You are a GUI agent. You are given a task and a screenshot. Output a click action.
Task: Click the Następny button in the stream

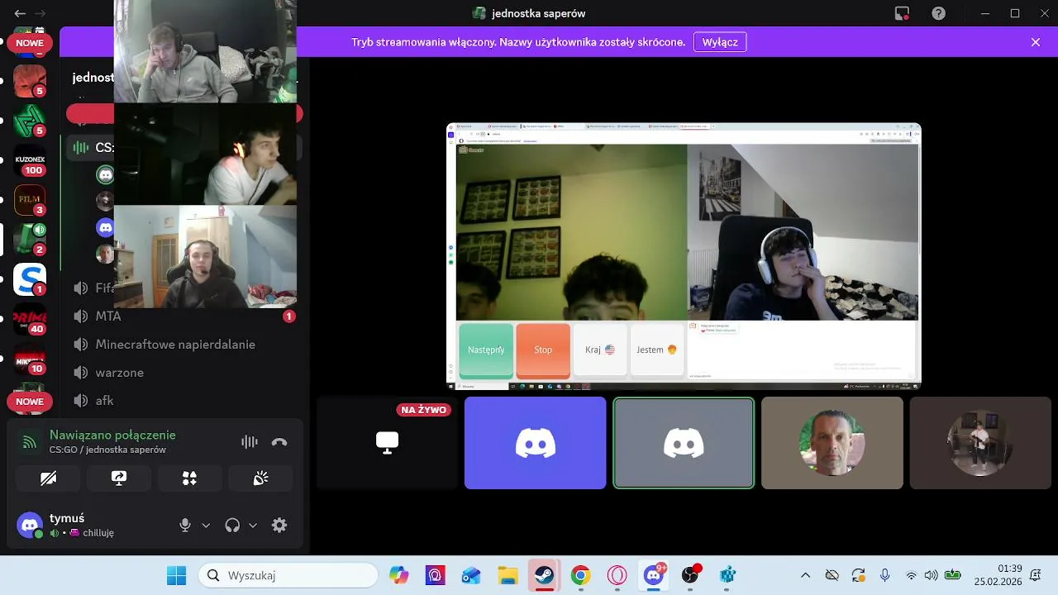[486, 350]
